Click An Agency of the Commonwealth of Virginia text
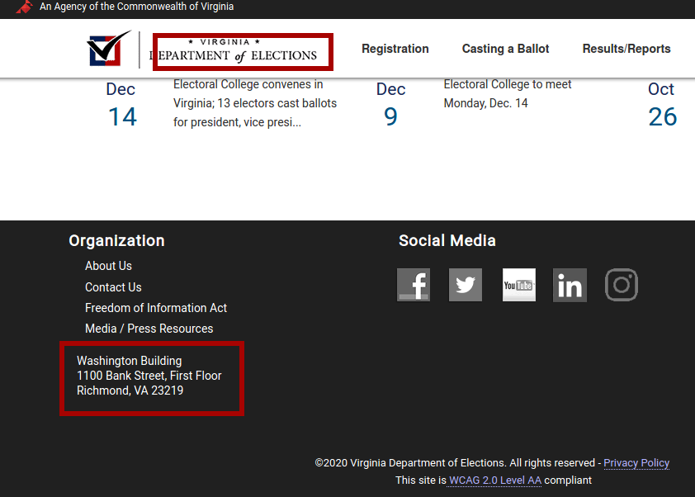The width and height of the screenshot is (695, 497). click(x=136, y=7)
